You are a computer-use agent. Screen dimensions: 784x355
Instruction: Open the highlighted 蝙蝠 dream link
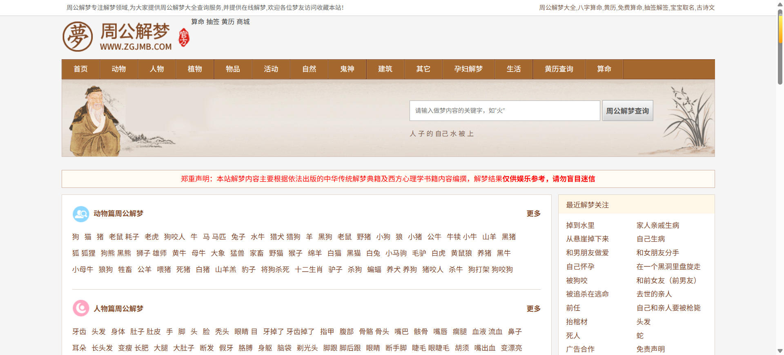tap(374, 270)
